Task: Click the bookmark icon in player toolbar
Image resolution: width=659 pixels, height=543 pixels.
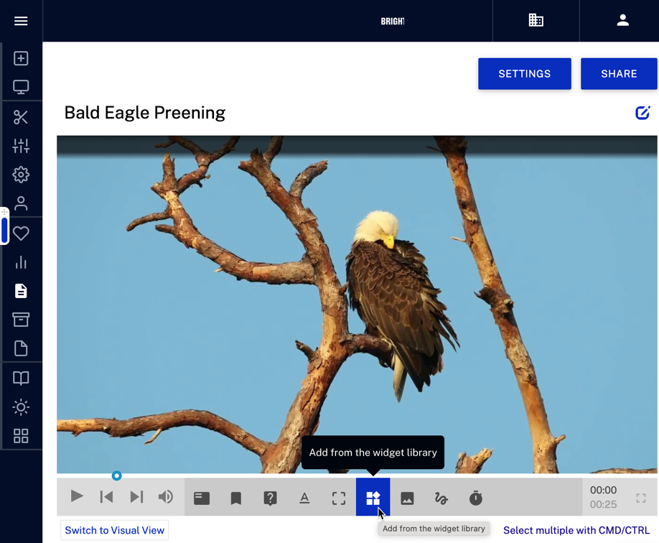Action: [235, 498]
